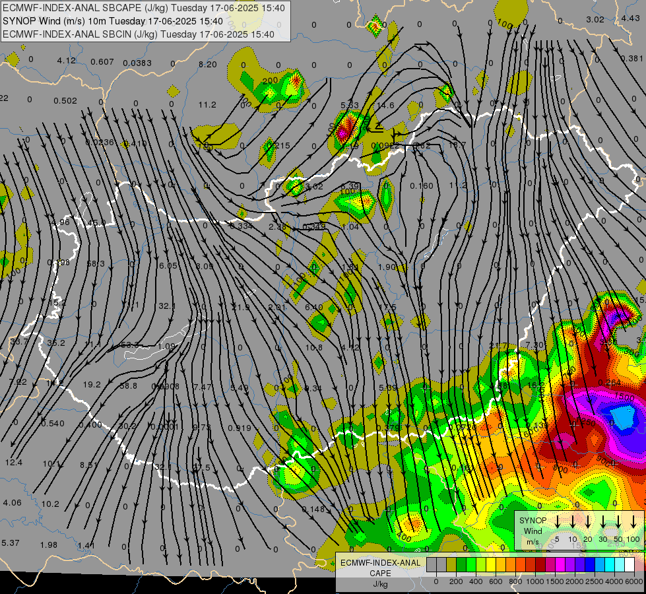Pick the bright magenta swatch in CAPE legend
This screenshot has height=594, width=646.
click(560, 565)
